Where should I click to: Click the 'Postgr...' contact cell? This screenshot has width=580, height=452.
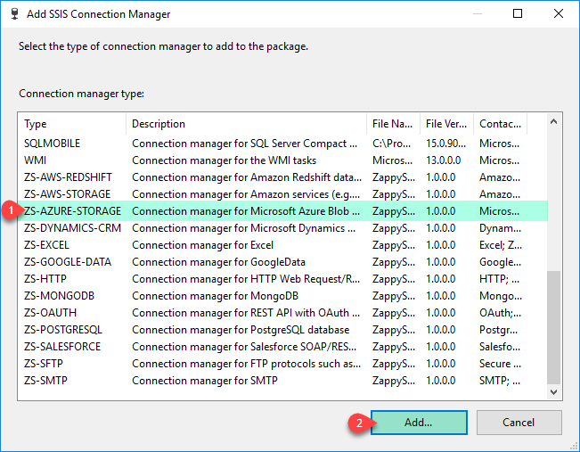pos(498,330)
